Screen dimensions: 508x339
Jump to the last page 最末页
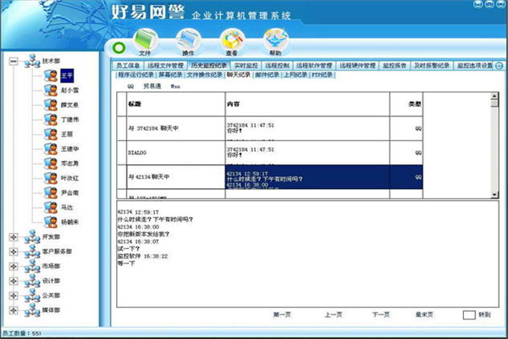(x=424, y=314)
